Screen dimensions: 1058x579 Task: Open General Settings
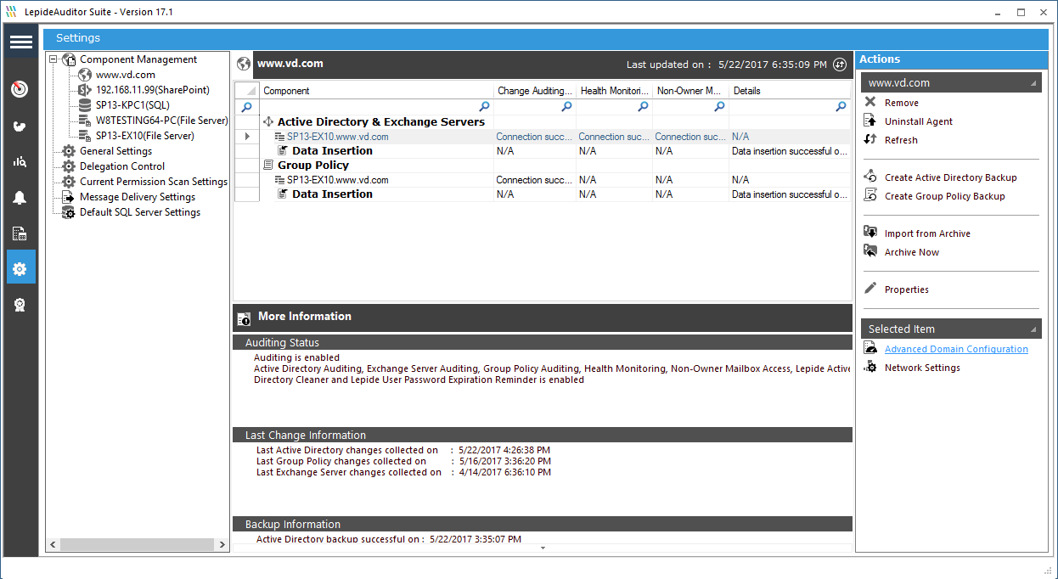pyautogui.click(x=115, y=151)
